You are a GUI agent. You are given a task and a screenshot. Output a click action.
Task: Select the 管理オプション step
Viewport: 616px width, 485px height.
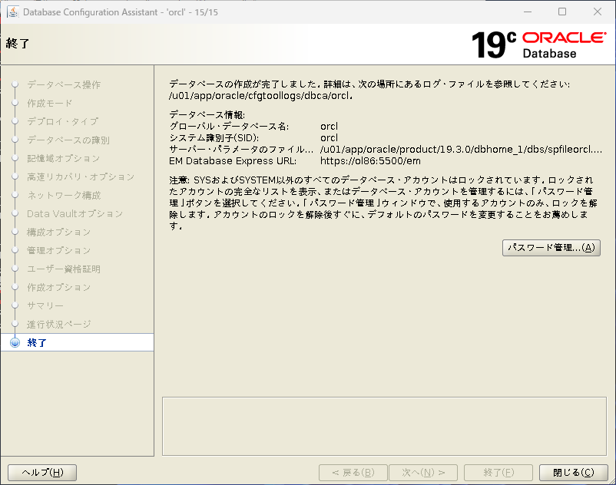tap(58, 250)
